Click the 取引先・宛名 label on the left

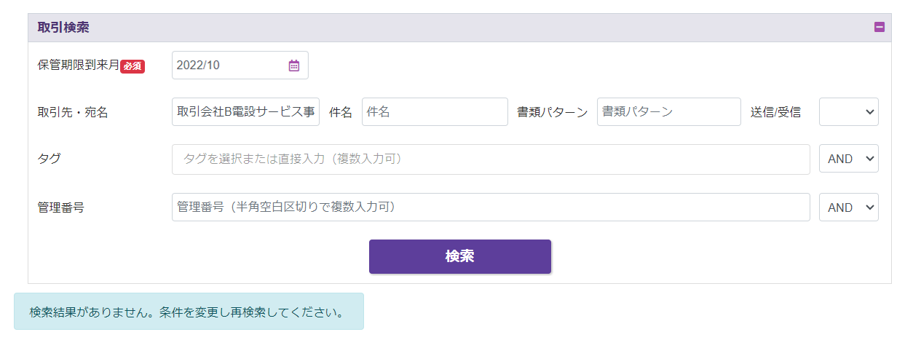click(73, 113)
